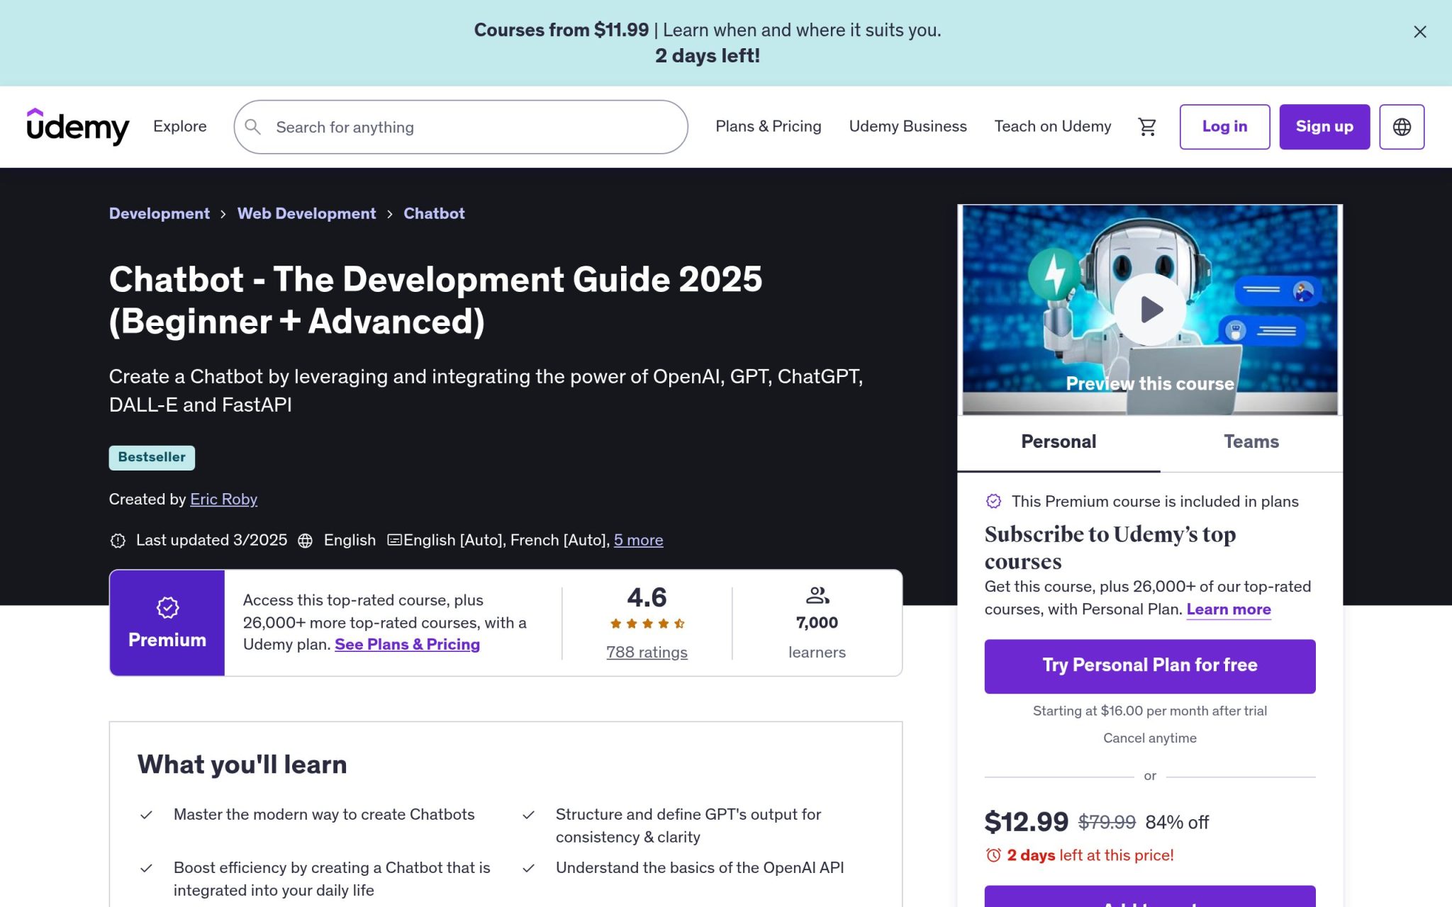Click the What you'll learn heading

(x=242, y=765)
